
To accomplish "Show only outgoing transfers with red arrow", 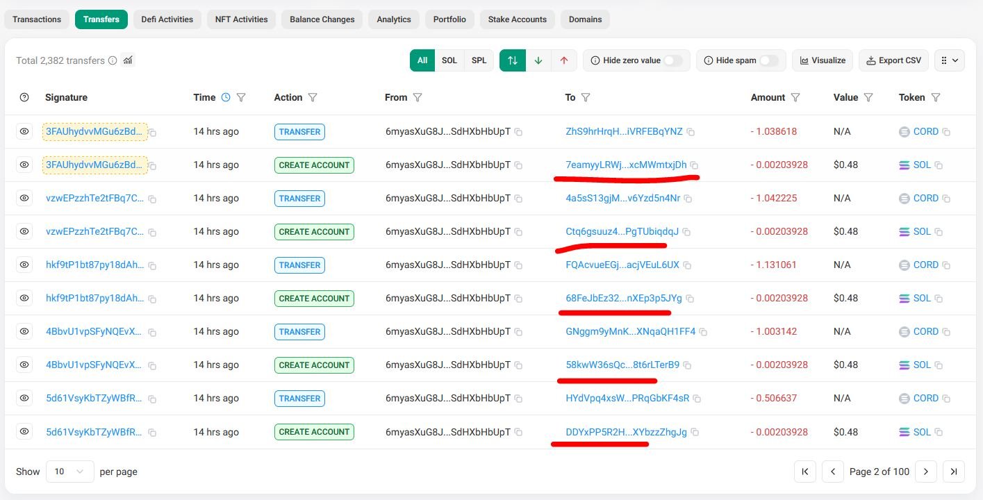I will coord(564,60).
